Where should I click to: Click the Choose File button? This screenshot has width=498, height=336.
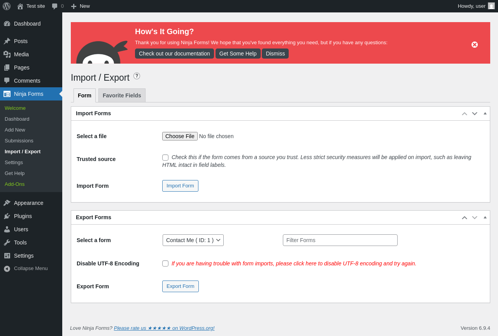tap(180, 136)
